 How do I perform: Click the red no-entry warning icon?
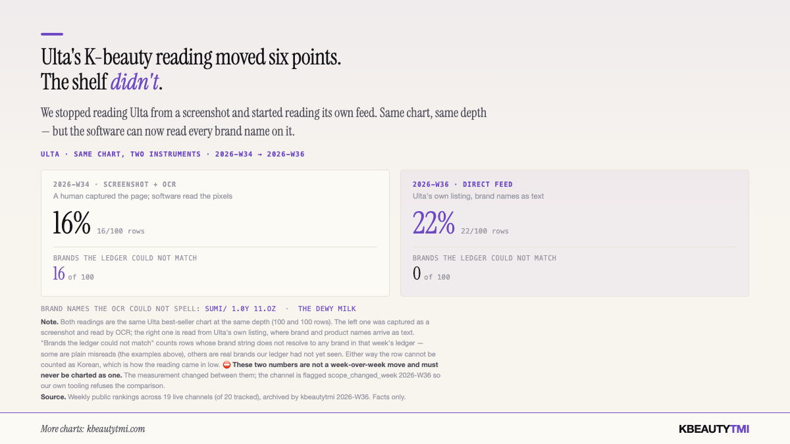227,364
